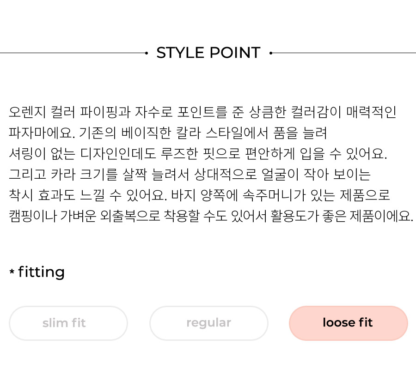Click the fitting label text
Image resolution: width=416 pixels, height=381 pixels.
(x=42, y=272)
